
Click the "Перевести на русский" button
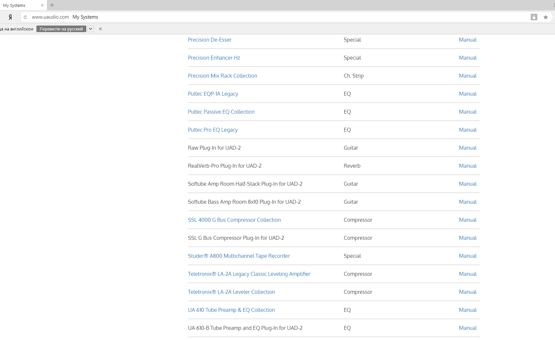pos(61,29)
